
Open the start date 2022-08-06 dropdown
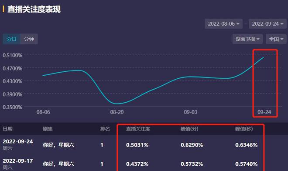pos(223,24)
